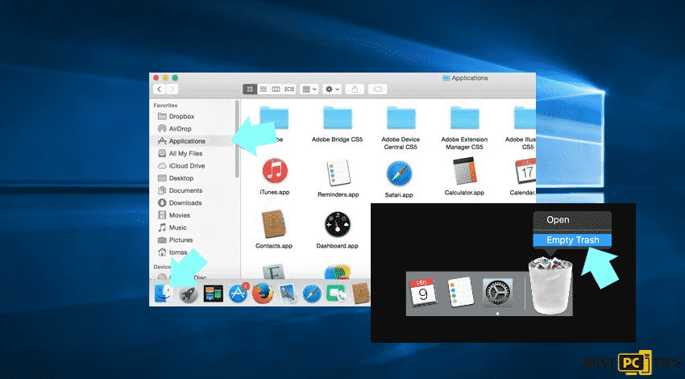Open Finder from the Dock
Screen dimensions: 685x379
[x=163, y=294]
